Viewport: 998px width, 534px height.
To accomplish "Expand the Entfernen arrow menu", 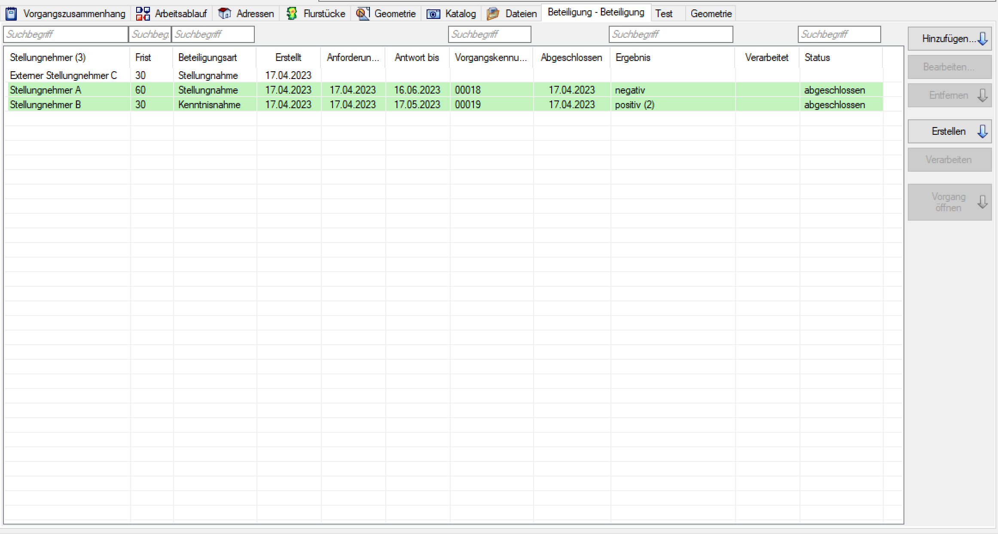I will click(982, 95).
